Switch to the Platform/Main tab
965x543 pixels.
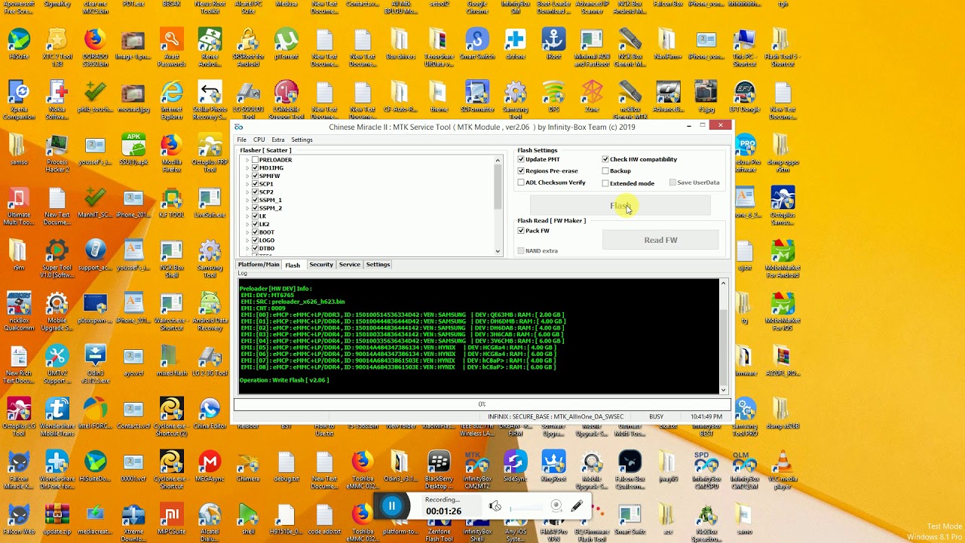click(259, 265)
